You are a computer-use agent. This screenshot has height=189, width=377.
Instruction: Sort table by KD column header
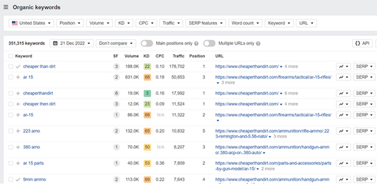point(147,56)
